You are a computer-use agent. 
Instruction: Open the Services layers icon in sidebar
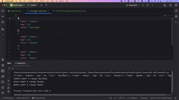pyautogui.click(x=3, y=65)
